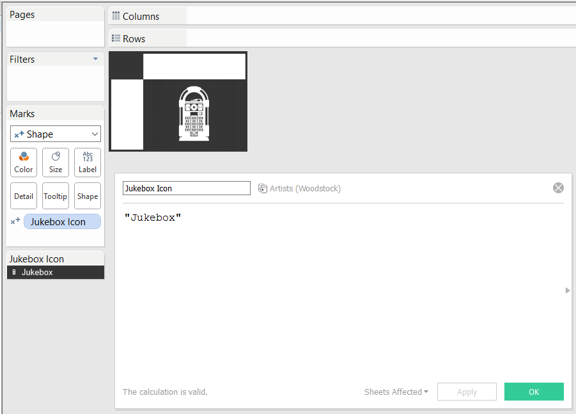
Task: Open the Sheets Affected dropdown
Action: coord(396,392)
